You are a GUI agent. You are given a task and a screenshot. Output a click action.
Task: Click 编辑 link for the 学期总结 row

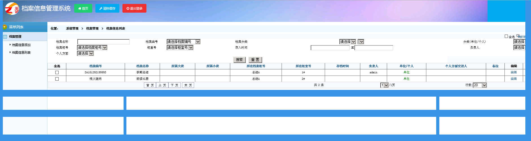click(x=514, y=72)
